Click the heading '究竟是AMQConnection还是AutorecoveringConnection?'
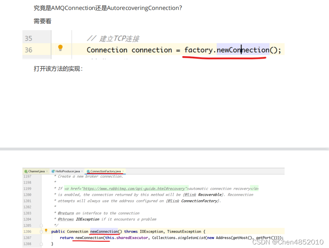This screenshot has width=329, height=248. pyautogui.click(x=108, y=8)
